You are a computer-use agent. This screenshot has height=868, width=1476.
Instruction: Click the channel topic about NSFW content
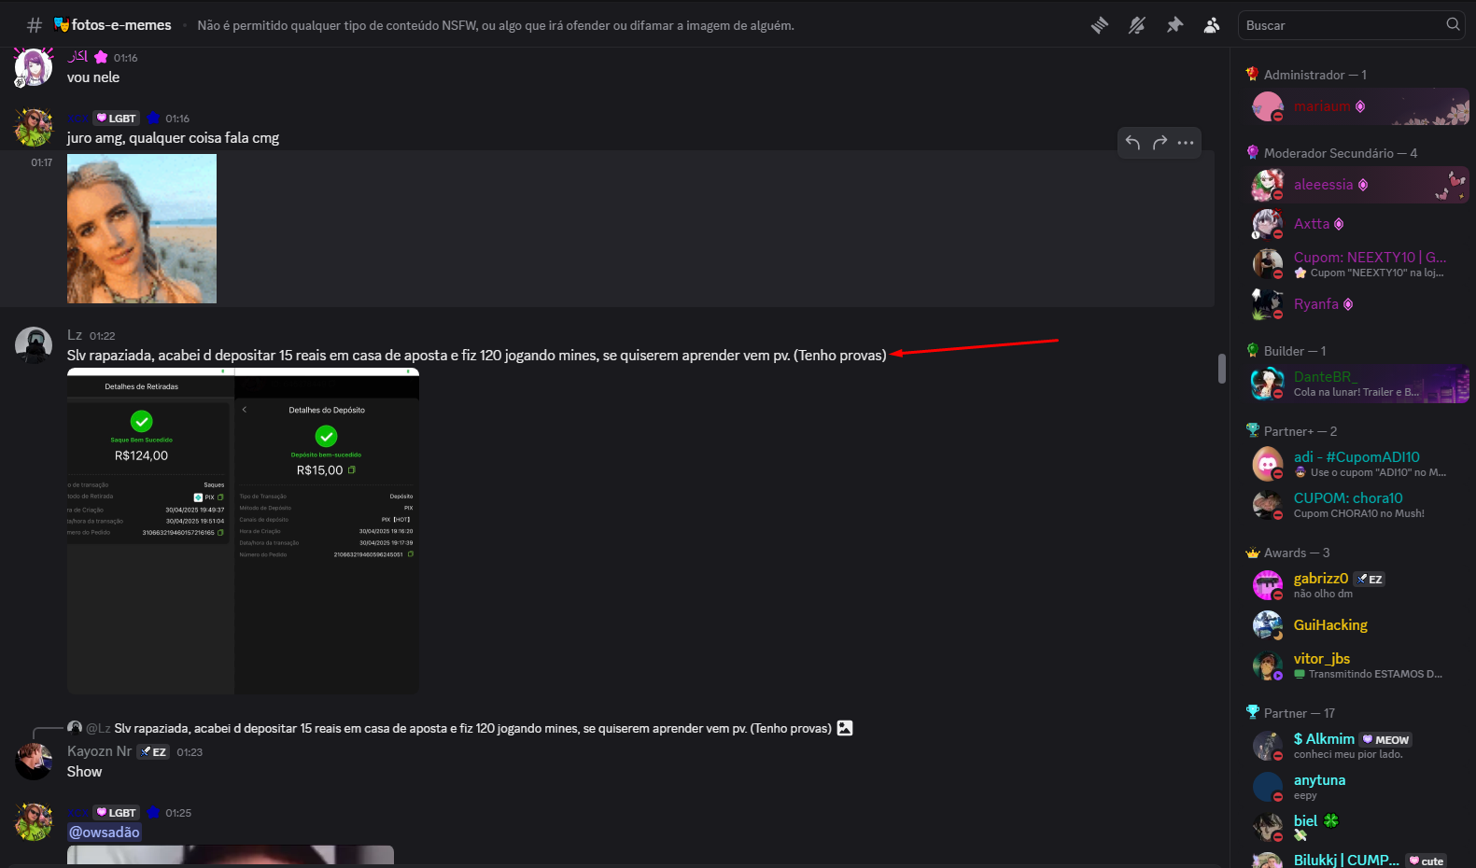pyautogui.click(x=496, y=25)
